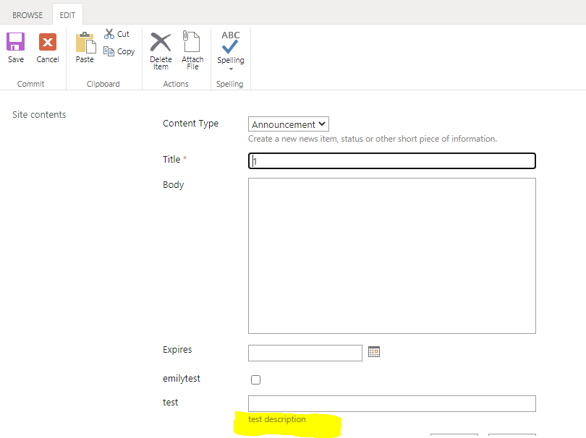Screen dimensions: 586x438
Task: Click the 'Title' field label
Action: click(171, 160)
